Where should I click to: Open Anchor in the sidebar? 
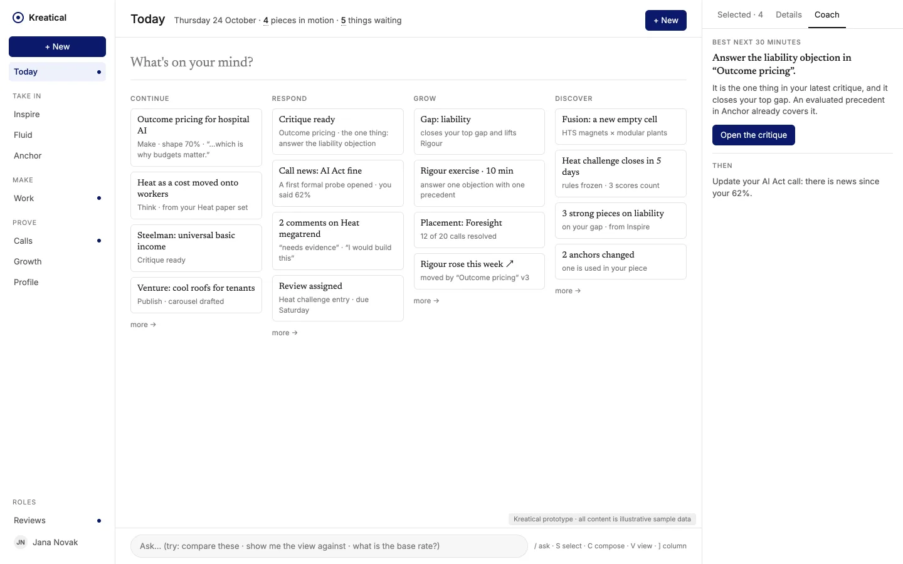tap(57, 155)
